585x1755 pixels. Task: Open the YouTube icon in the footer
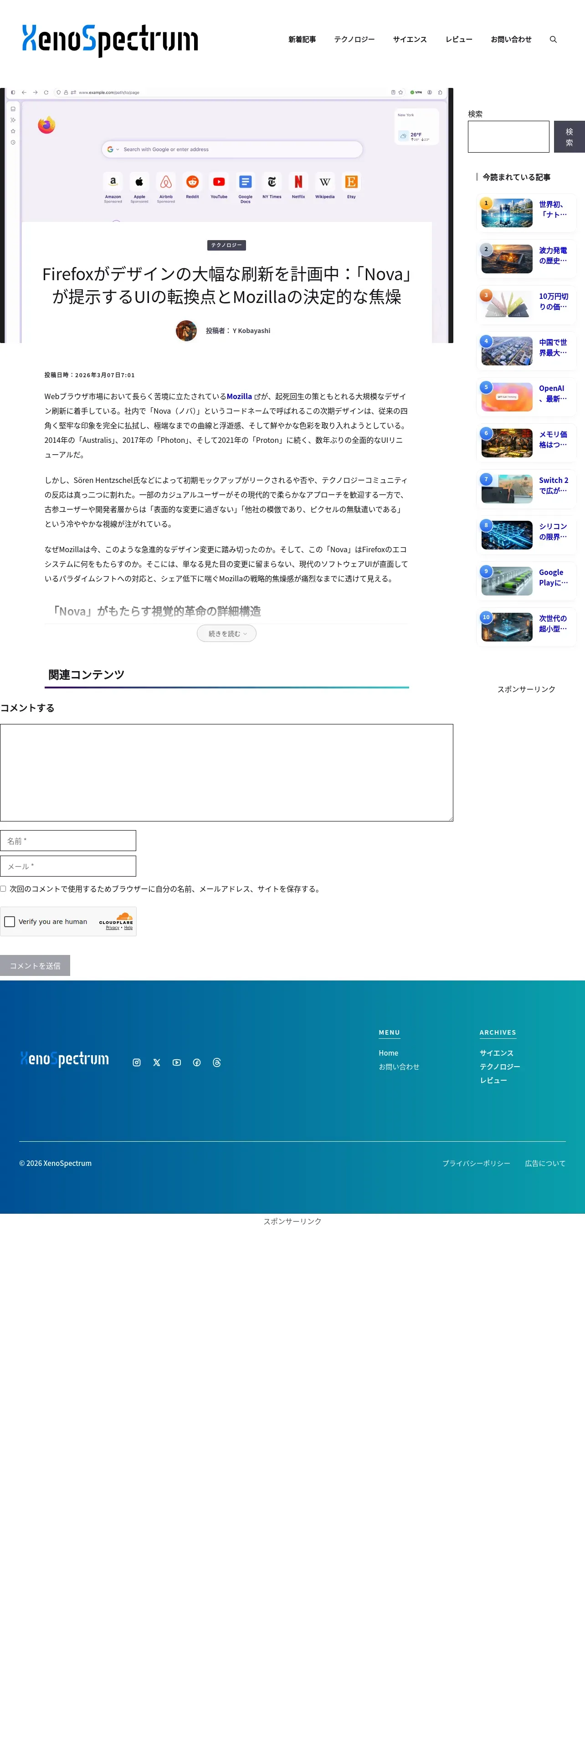(177, 1062)
